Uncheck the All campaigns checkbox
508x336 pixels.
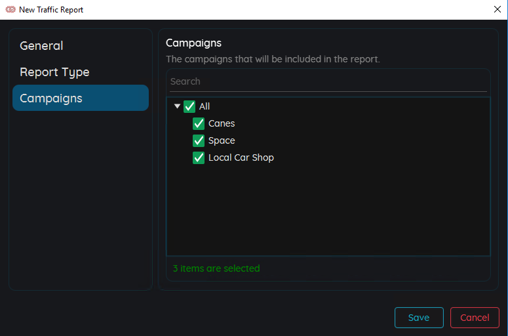(189, 106)
